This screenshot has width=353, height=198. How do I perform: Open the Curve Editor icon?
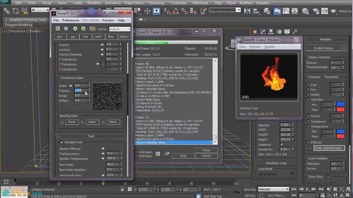point(286,11)
